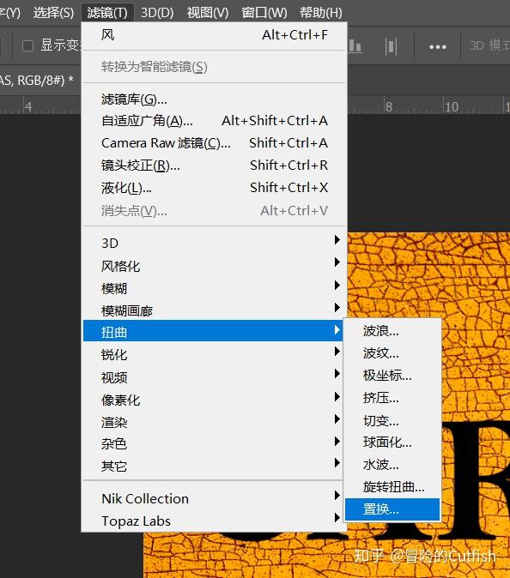The height and width of the screenshot is (578, 510).
Task: Choose 极坐标... polar coordinates
Action: [x=392, y=376]
